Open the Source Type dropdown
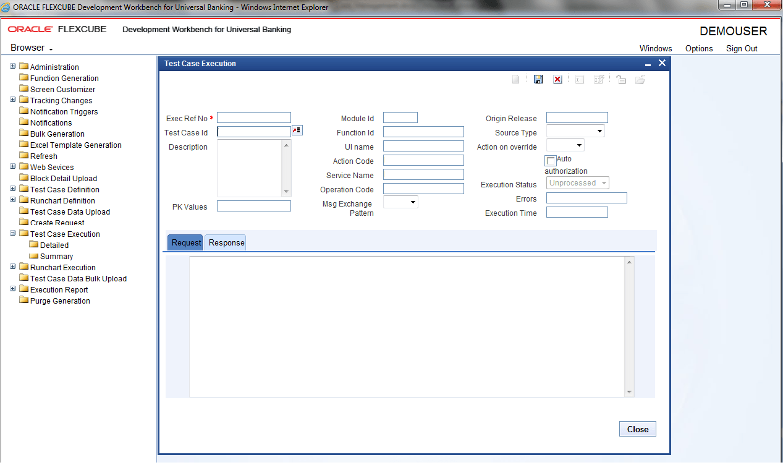 (x=575, y=131)
